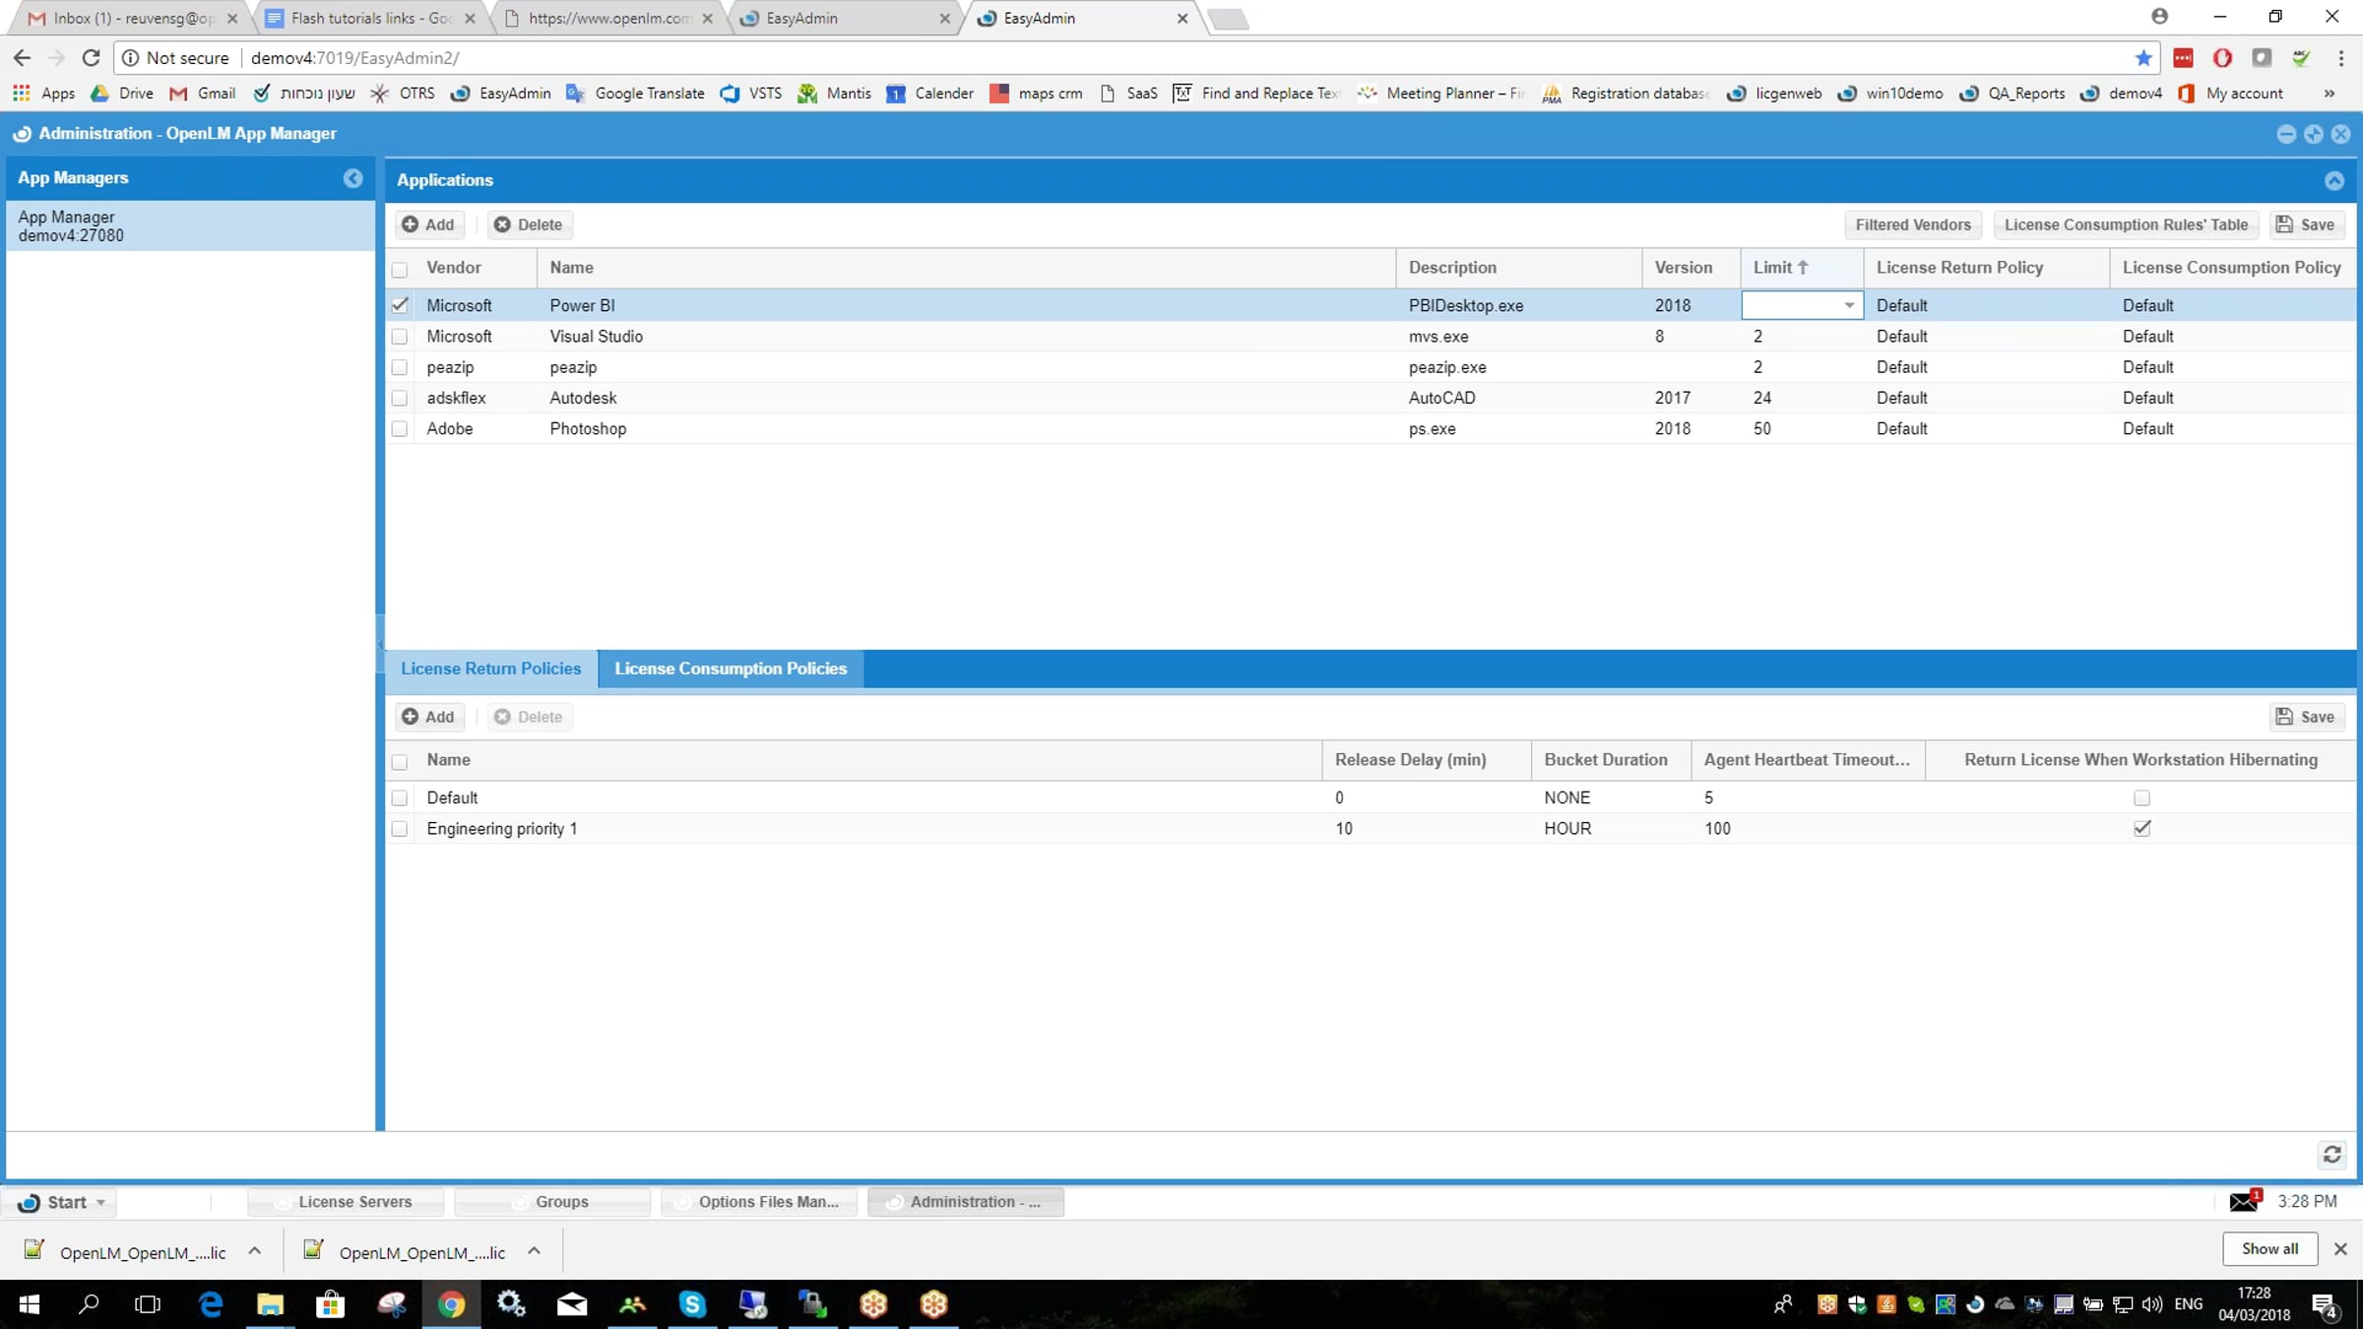This screenshot has height=1329, width=2363.
Task: Select all policies header checkbox
Action: [x=400, y=761]
